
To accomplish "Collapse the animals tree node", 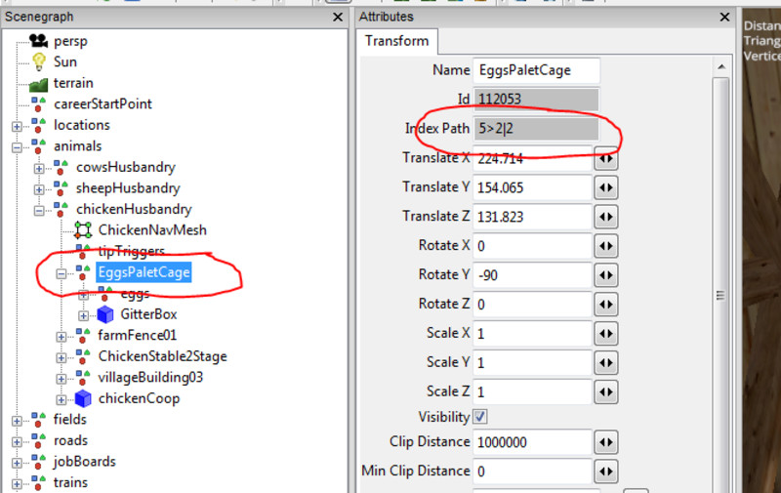I will (x=17, y=147).
